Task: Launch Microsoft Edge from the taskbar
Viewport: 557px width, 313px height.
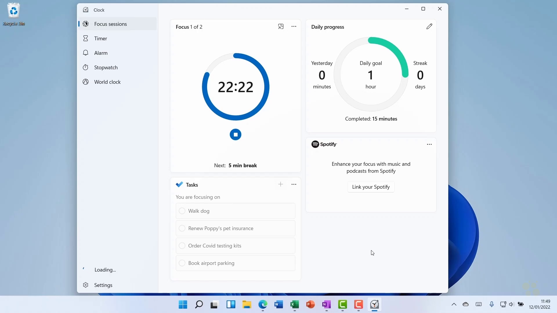Action: (x=263, y=305)
